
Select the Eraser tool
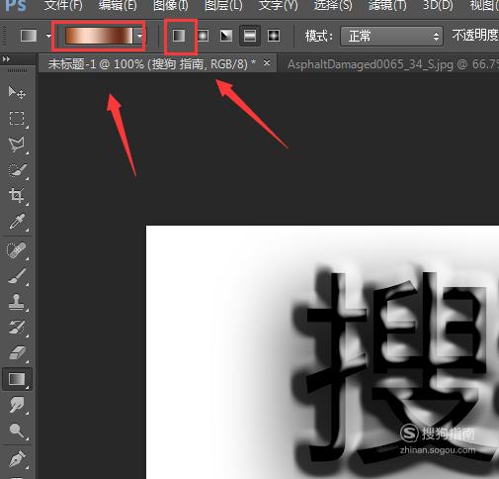coord(17,353)
